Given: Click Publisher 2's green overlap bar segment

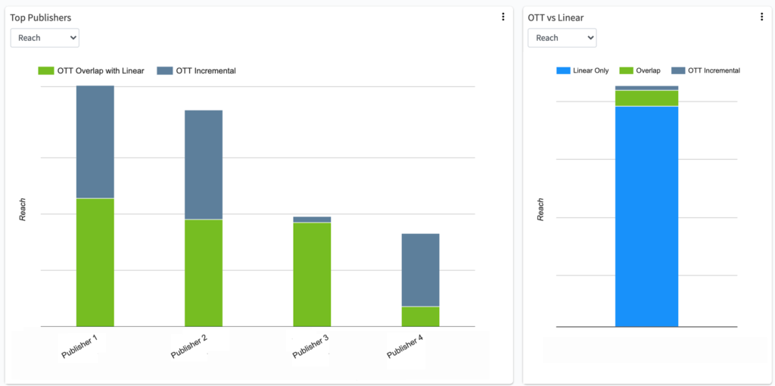Looking at the screenshot, I should (x=204, y=272).
